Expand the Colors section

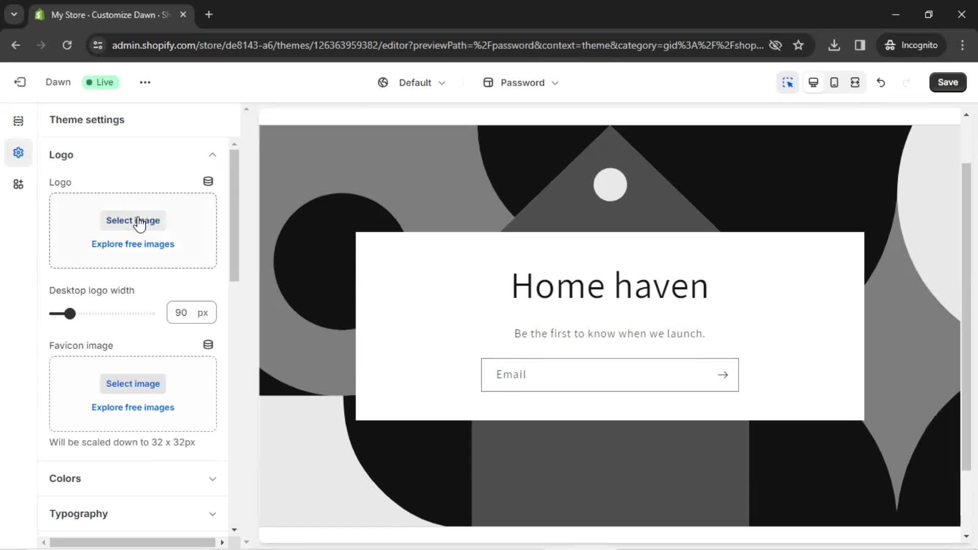(x=212, y=478)
